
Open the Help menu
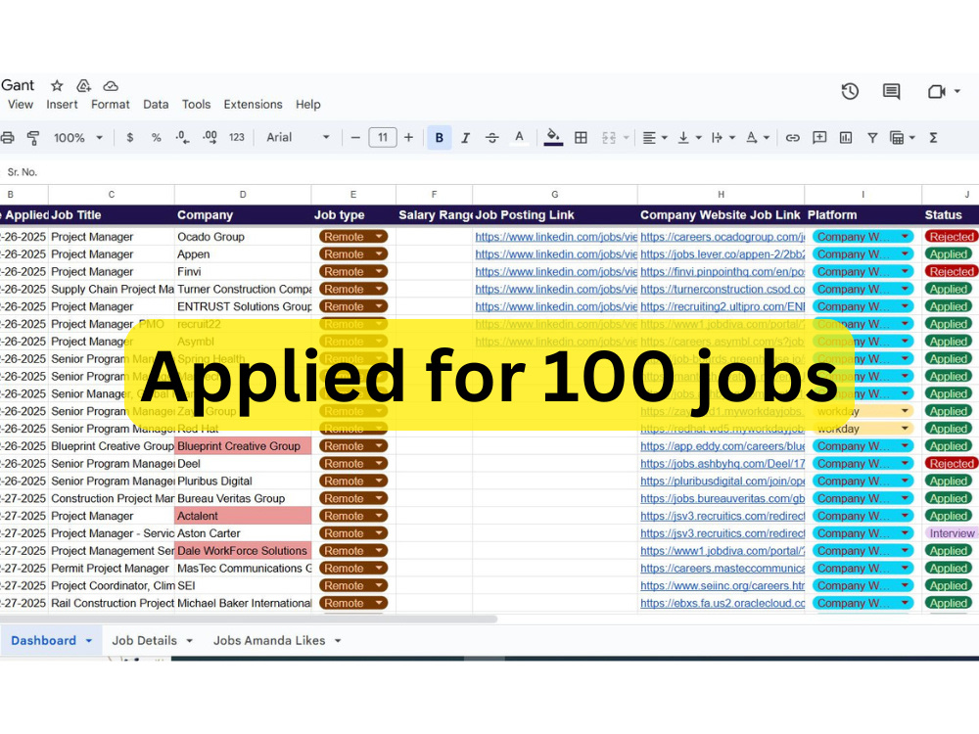307,105
